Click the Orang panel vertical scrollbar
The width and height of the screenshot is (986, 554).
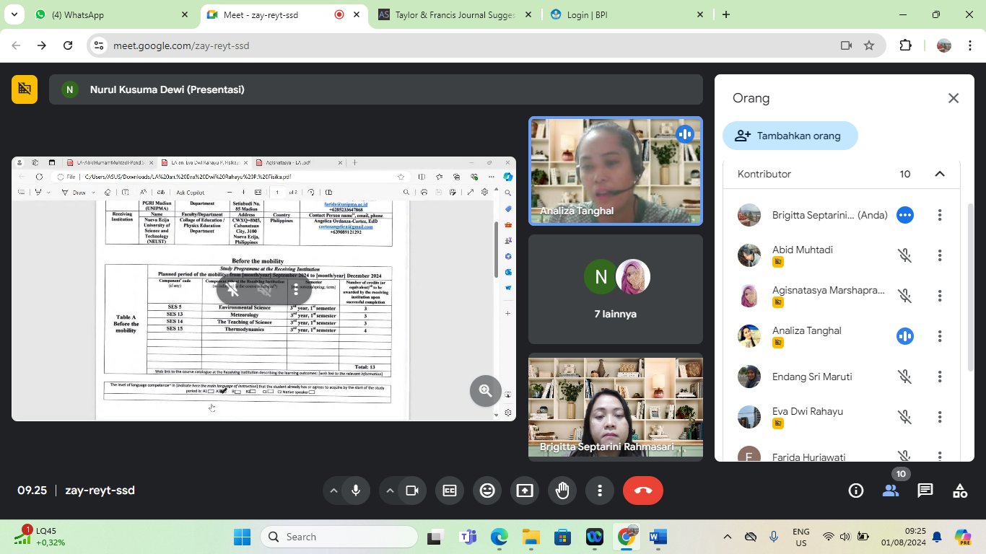click(x=972, y=289)
